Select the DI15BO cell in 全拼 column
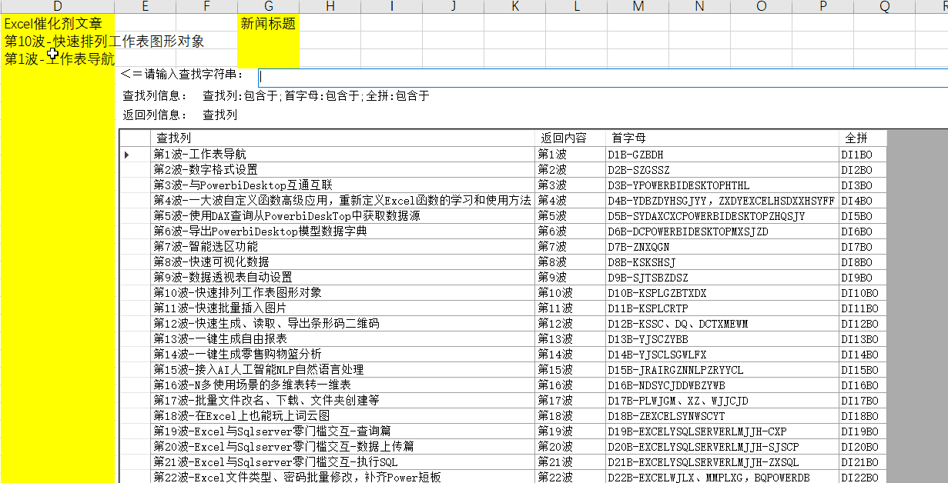 (x=863, y=370)
